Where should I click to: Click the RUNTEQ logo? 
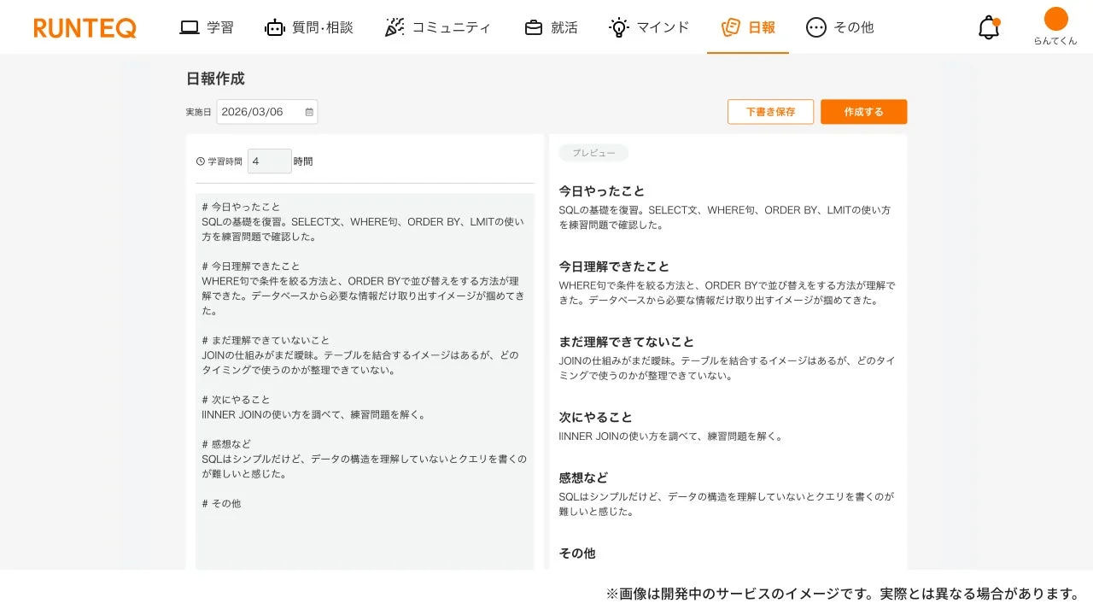[x=85, y=26]
